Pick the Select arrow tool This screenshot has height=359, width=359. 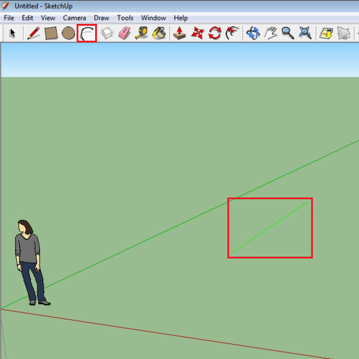13,33
